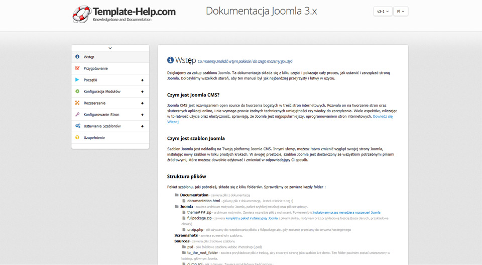Image resolution: width=482 pixels, height=265 pixels.
Task: Click the 'Czym jest szablon Joomla' heading
Action: click(x=196, y=138)
